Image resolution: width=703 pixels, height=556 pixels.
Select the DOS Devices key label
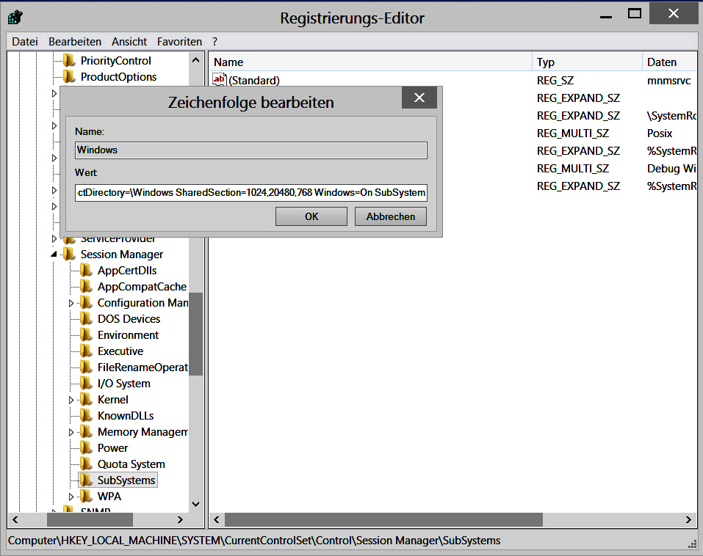click(129, 319)
